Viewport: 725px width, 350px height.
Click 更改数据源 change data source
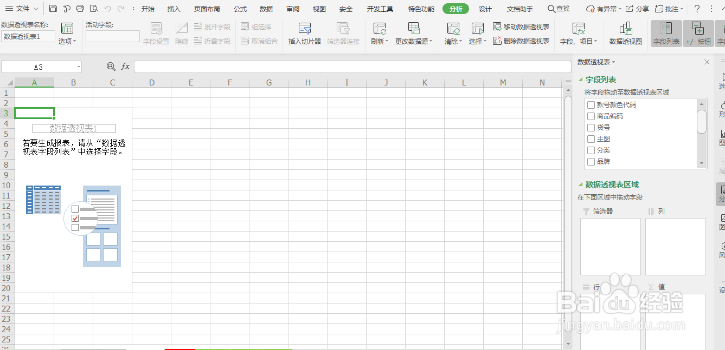(414, 34)
